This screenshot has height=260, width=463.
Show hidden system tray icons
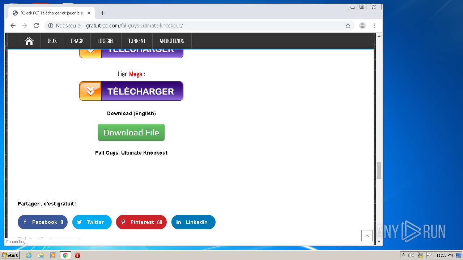403,255
